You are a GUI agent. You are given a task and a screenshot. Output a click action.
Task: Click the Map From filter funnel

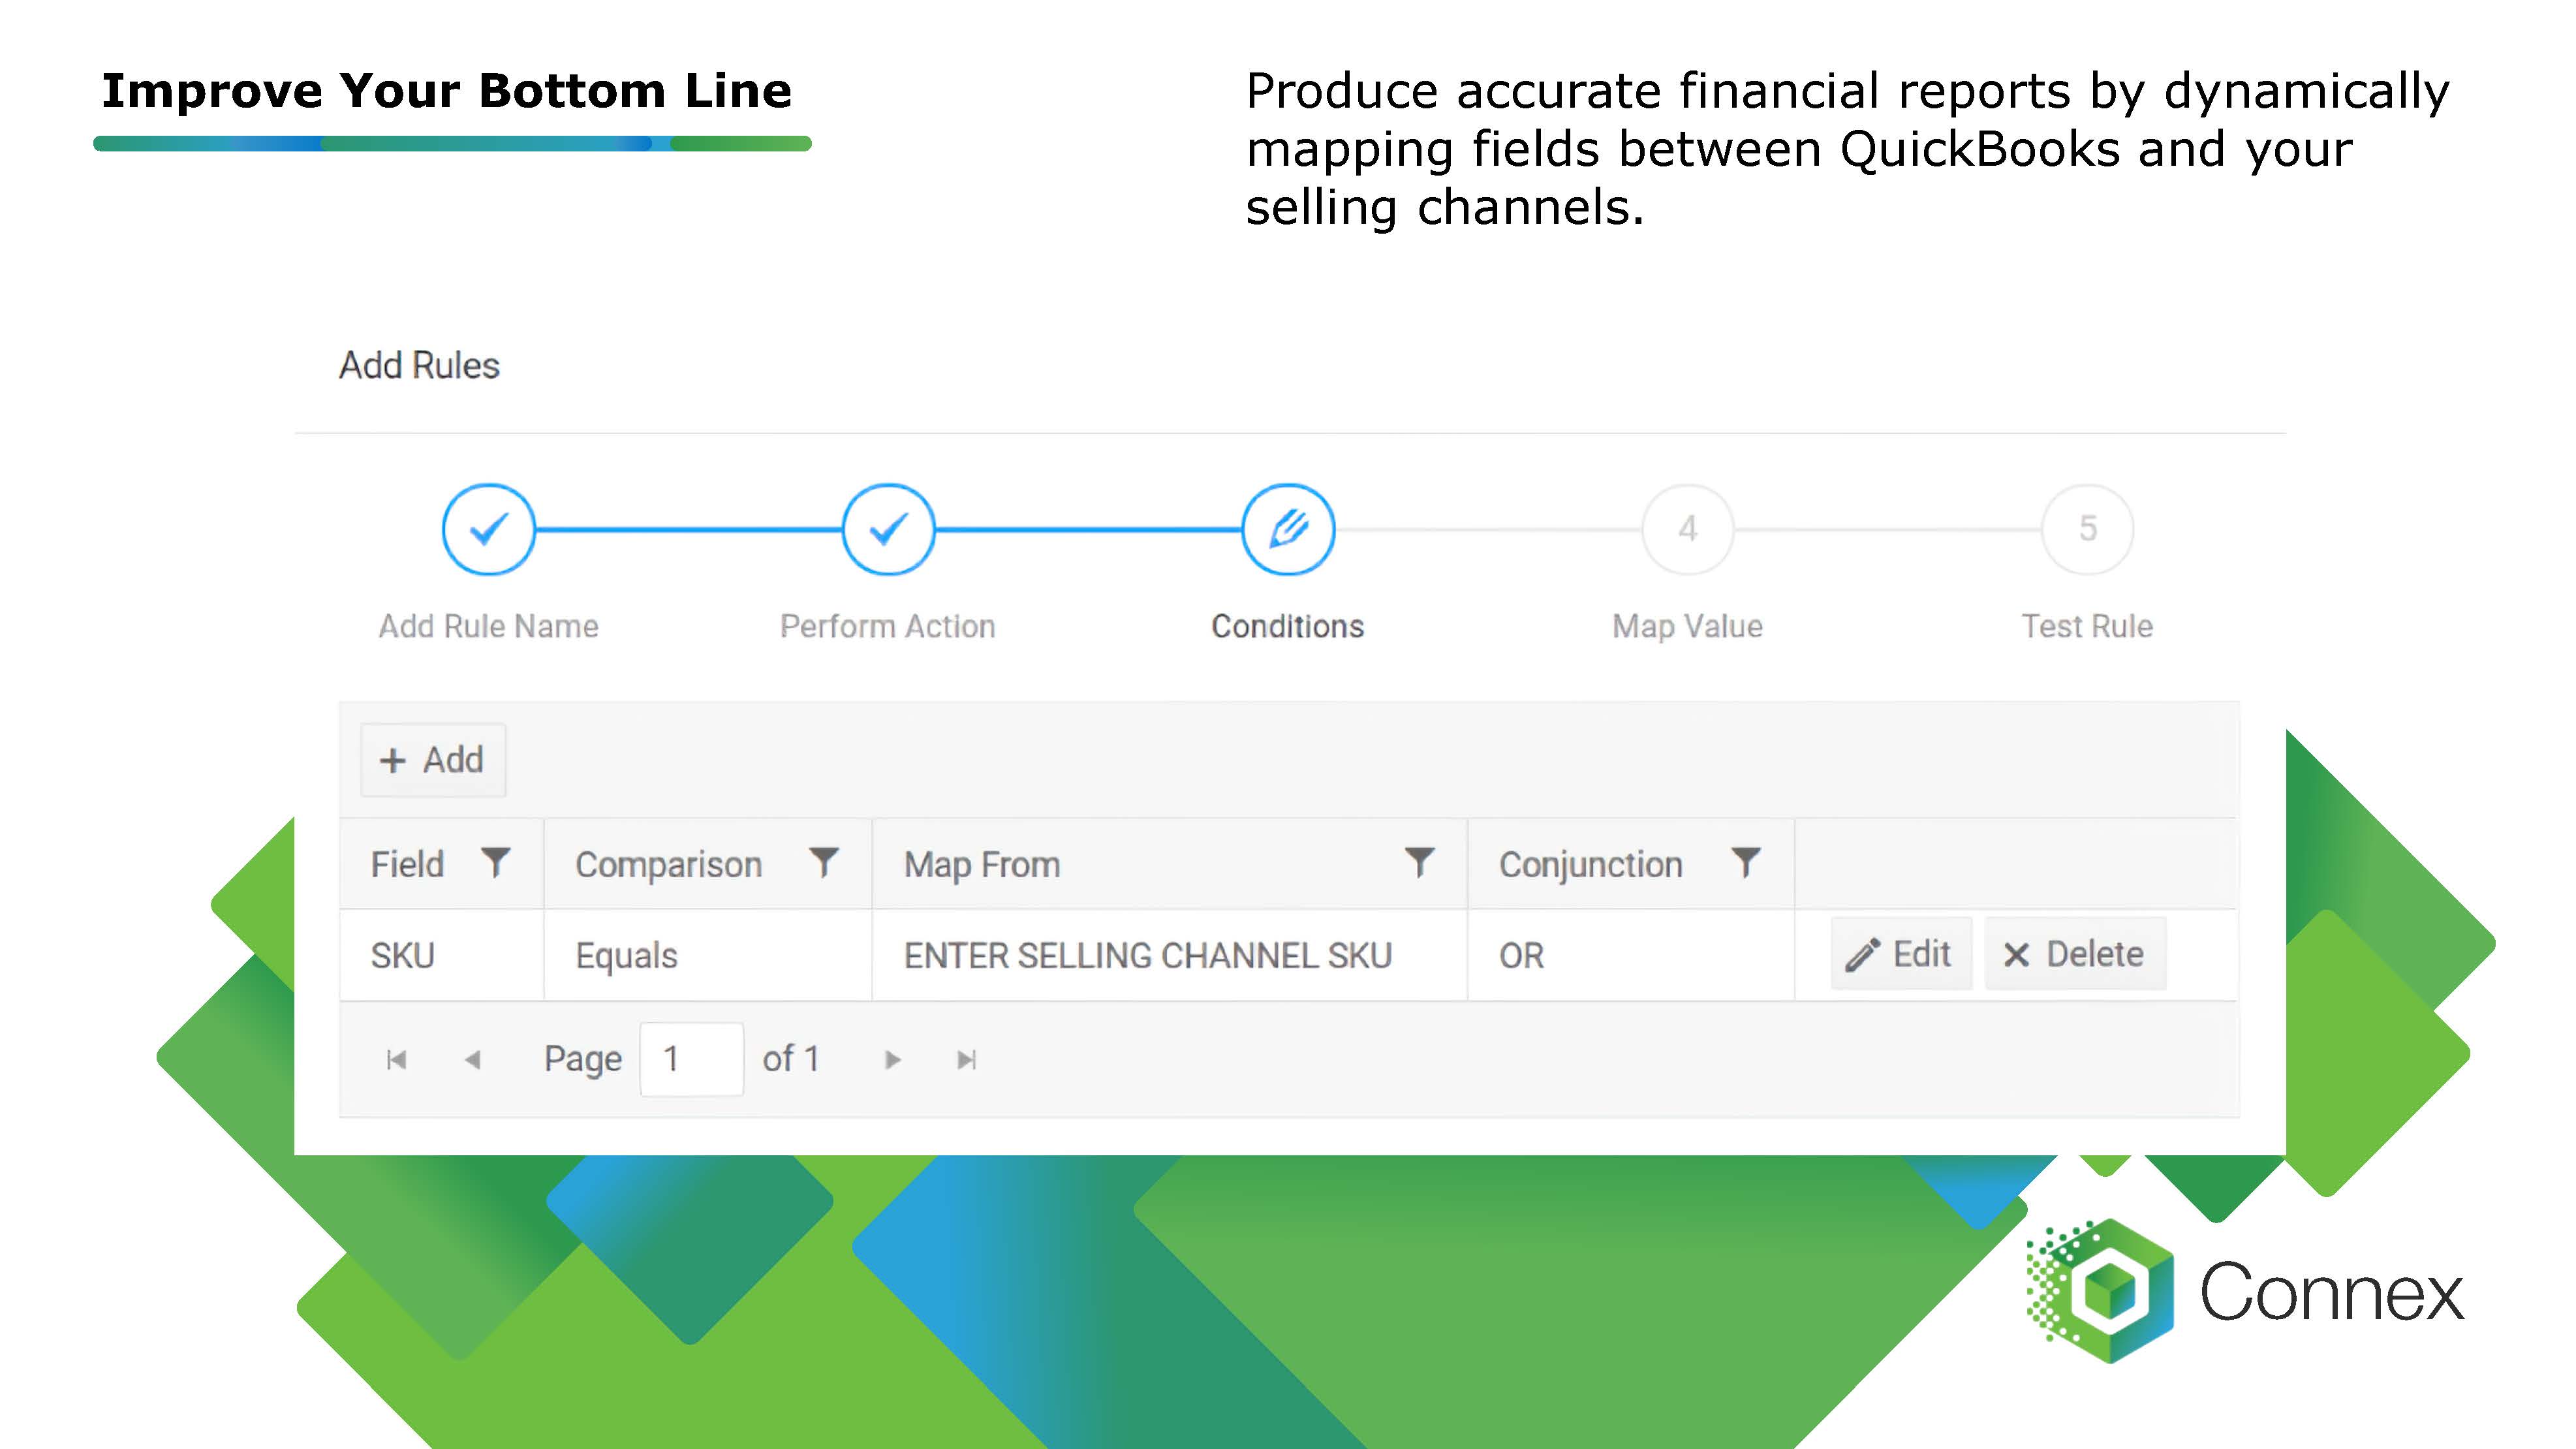coord(1419,862)
